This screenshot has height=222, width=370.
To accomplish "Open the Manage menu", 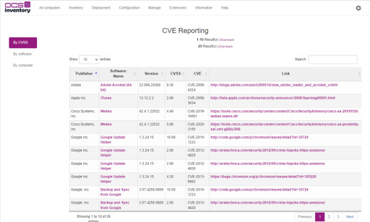I will click(154, 8).
